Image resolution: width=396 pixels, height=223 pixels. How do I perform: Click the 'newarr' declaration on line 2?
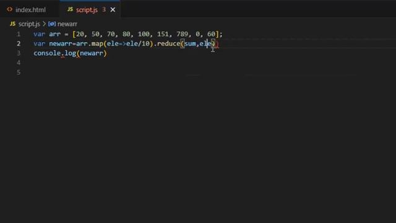coord(61,44)
